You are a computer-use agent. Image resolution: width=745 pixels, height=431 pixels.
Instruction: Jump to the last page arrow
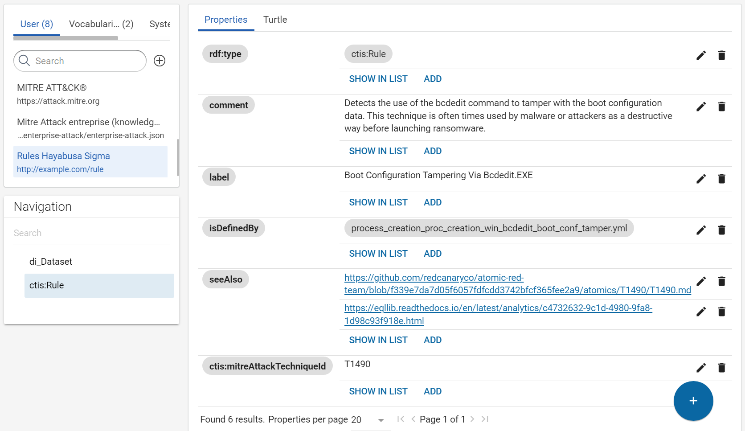485,419
